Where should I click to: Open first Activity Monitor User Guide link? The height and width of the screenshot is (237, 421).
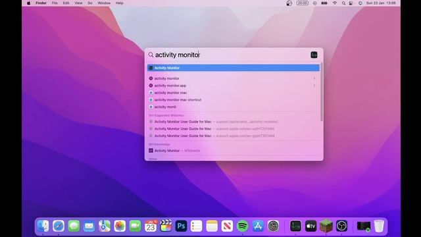tap(234, 122)
